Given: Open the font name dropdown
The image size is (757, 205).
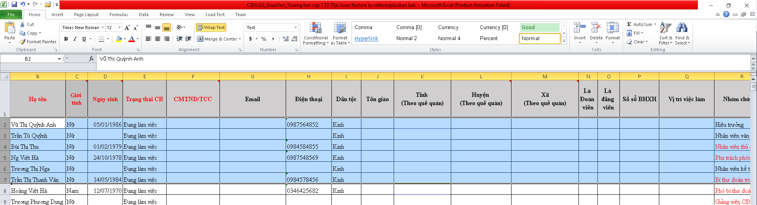Looking at the screenshot, I should [x=103, y=28].
